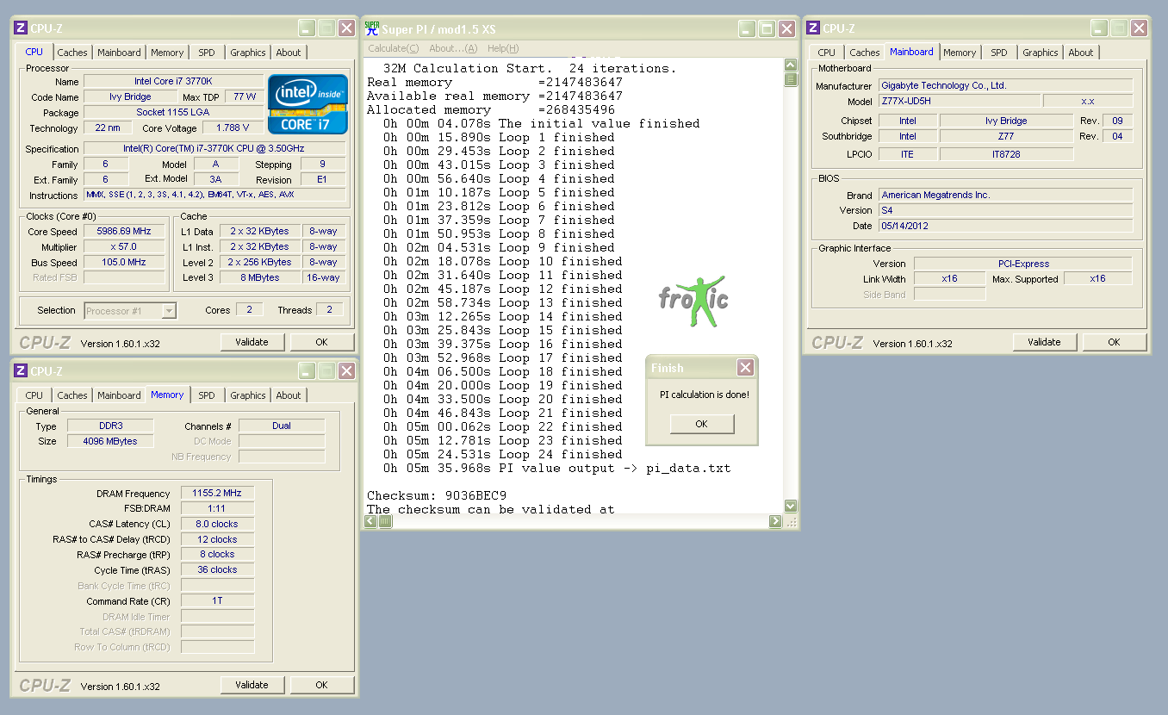
Task: Open Graphics tab in top-left CPU-Z window
Action: pyautogui.click(x=248, y=53)
